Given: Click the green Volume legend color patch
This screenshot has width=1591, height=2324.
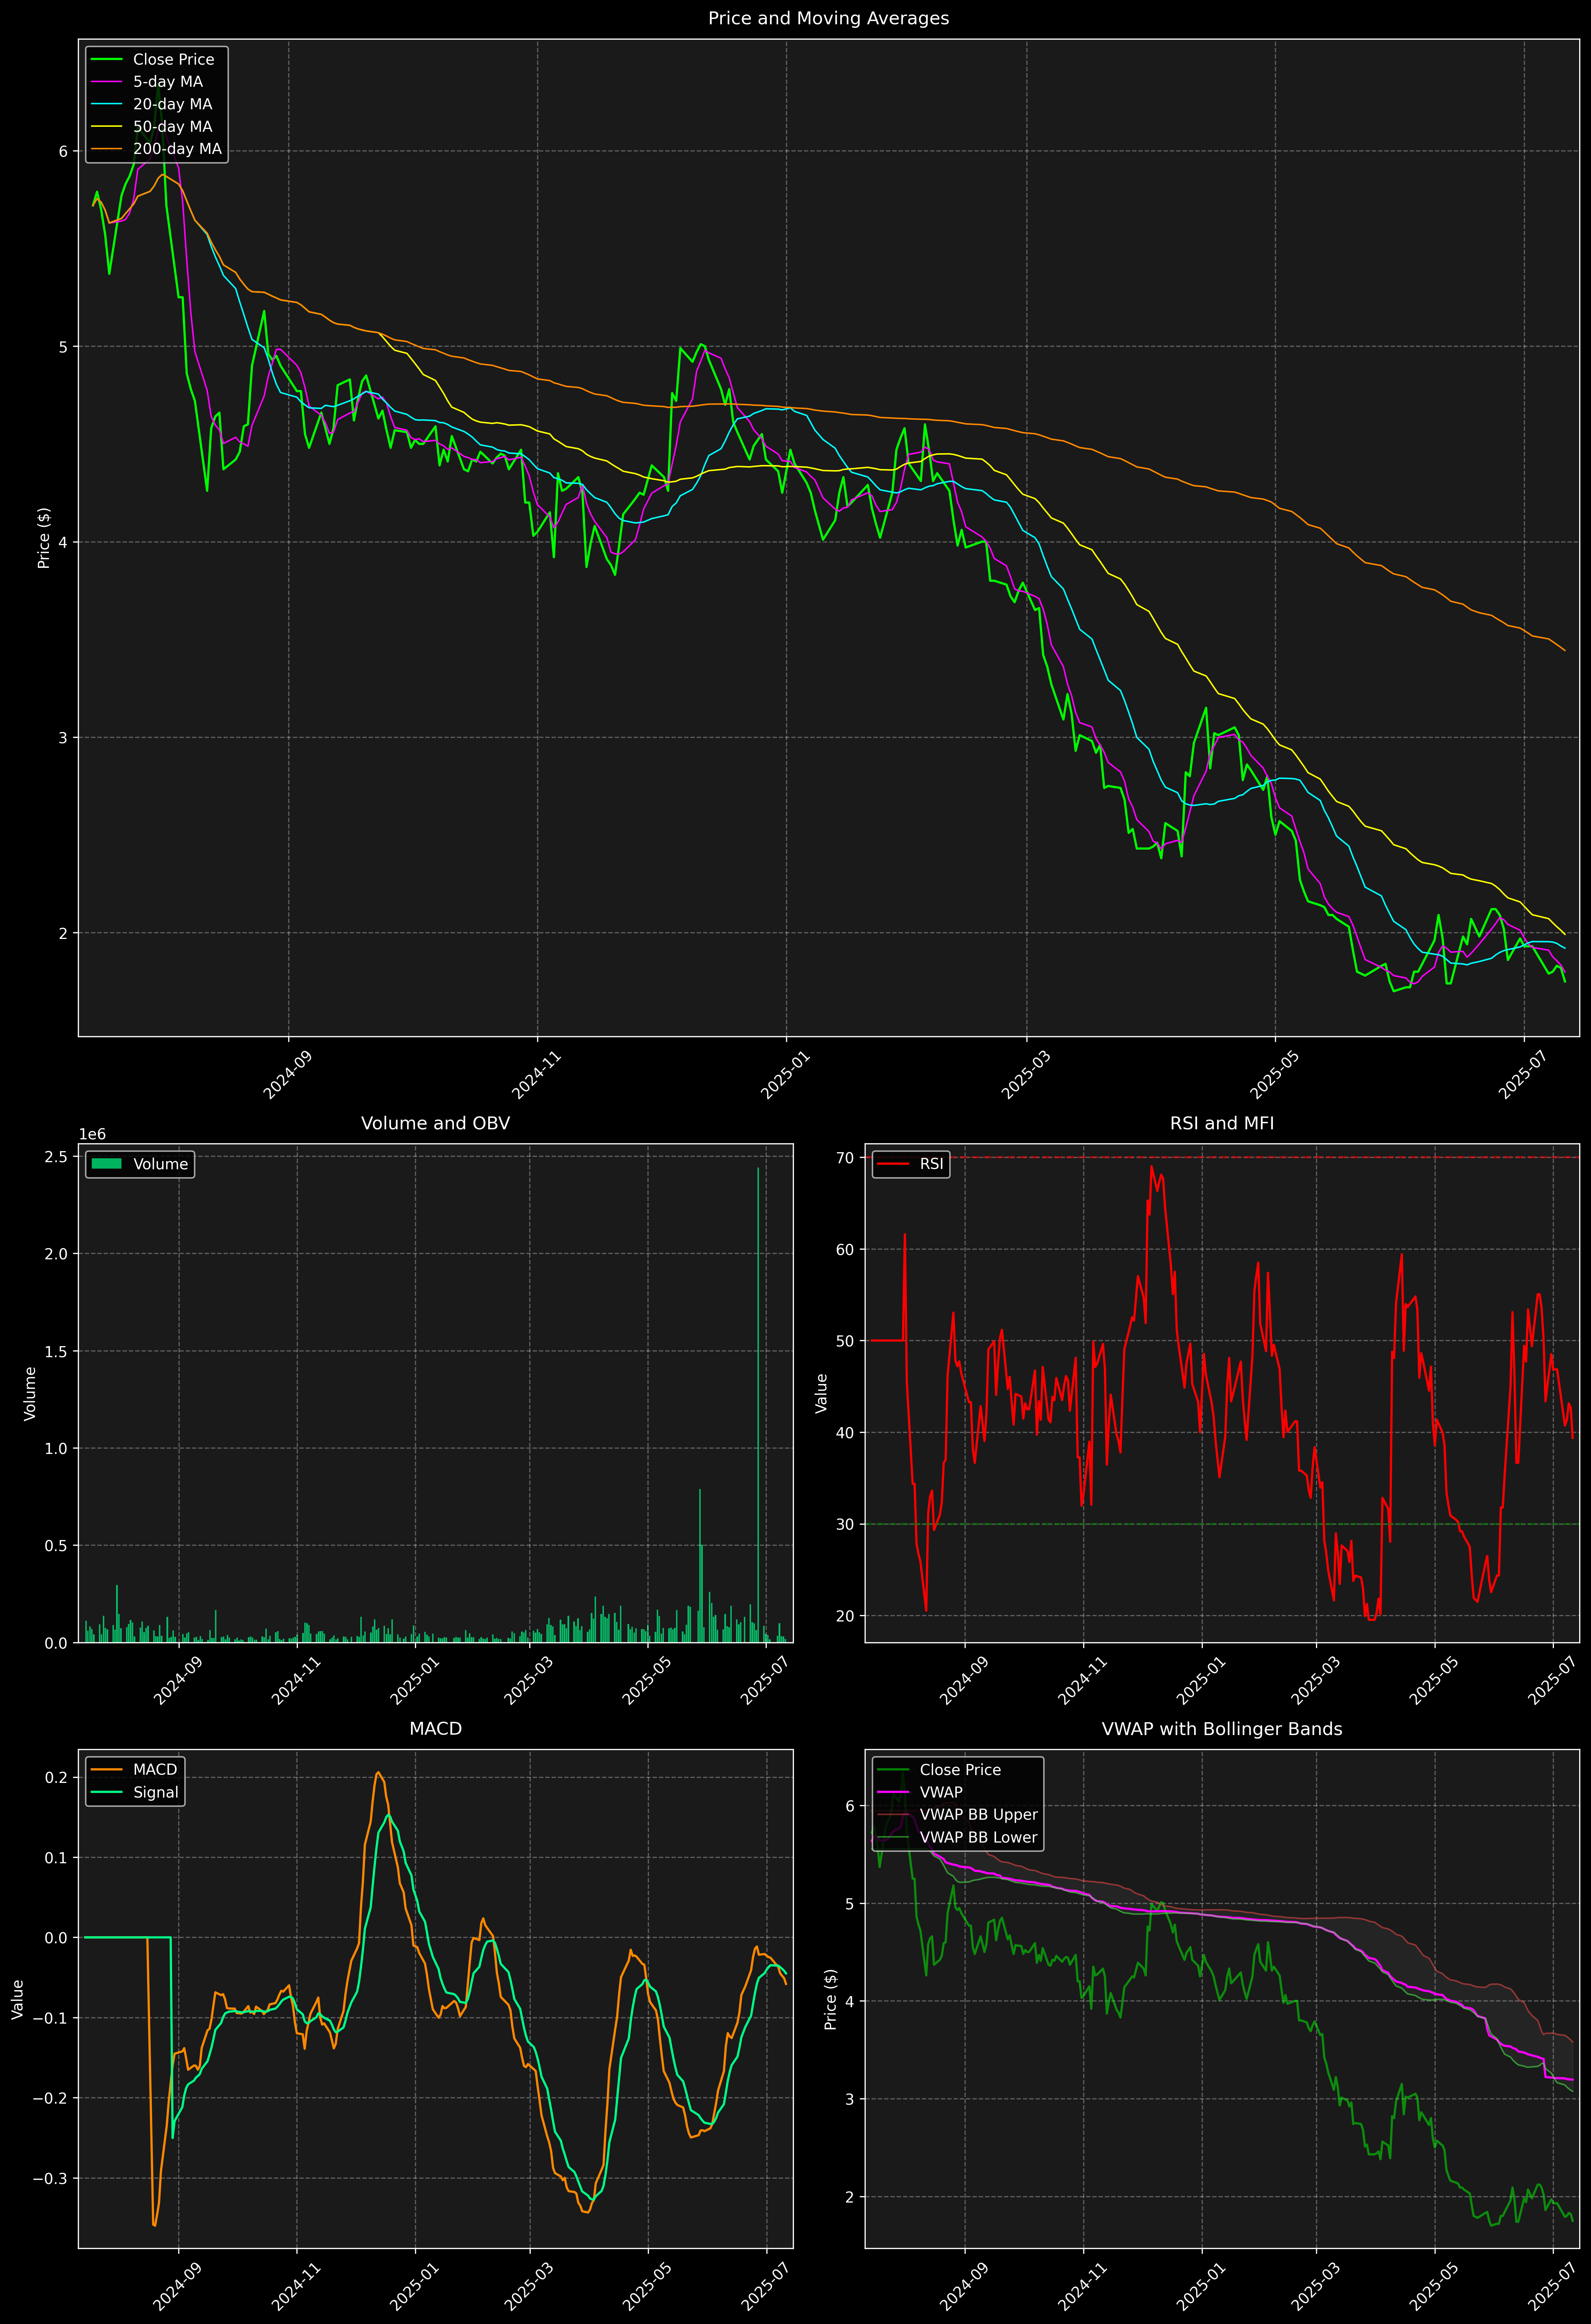Looking at the screenshot, I should click(x=107, y=1164).
